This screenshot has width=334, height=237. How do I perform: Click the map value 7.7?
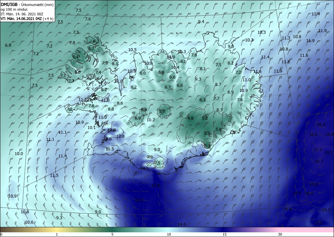216,99
